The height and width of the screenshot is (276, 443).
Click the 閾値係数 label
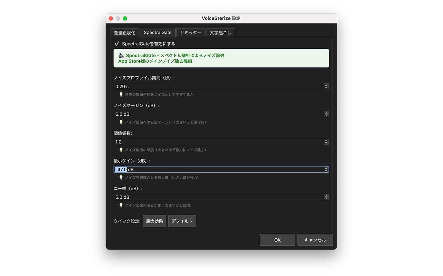123,133
